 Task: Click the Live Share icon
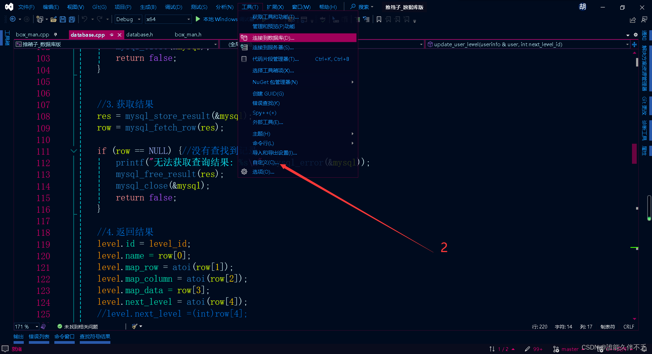tap(633, 20)
